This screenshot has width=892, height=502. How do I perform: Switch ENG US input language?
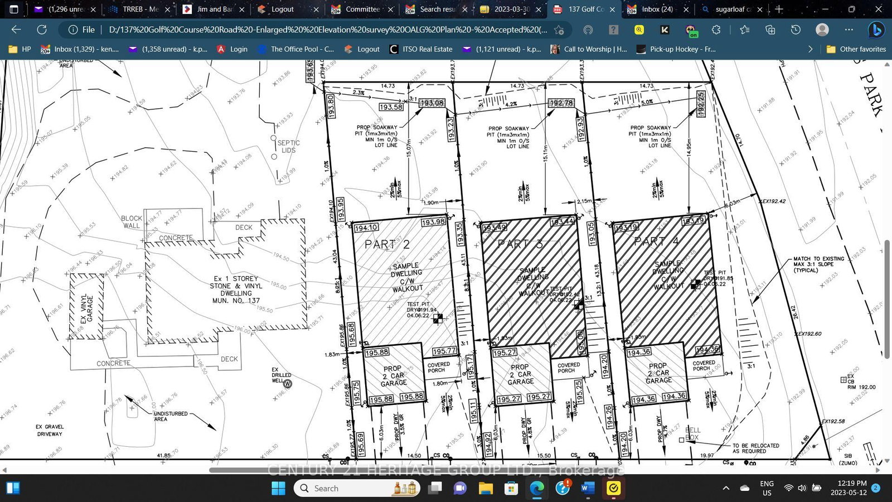pyautogui.click(x=767, y=488)
